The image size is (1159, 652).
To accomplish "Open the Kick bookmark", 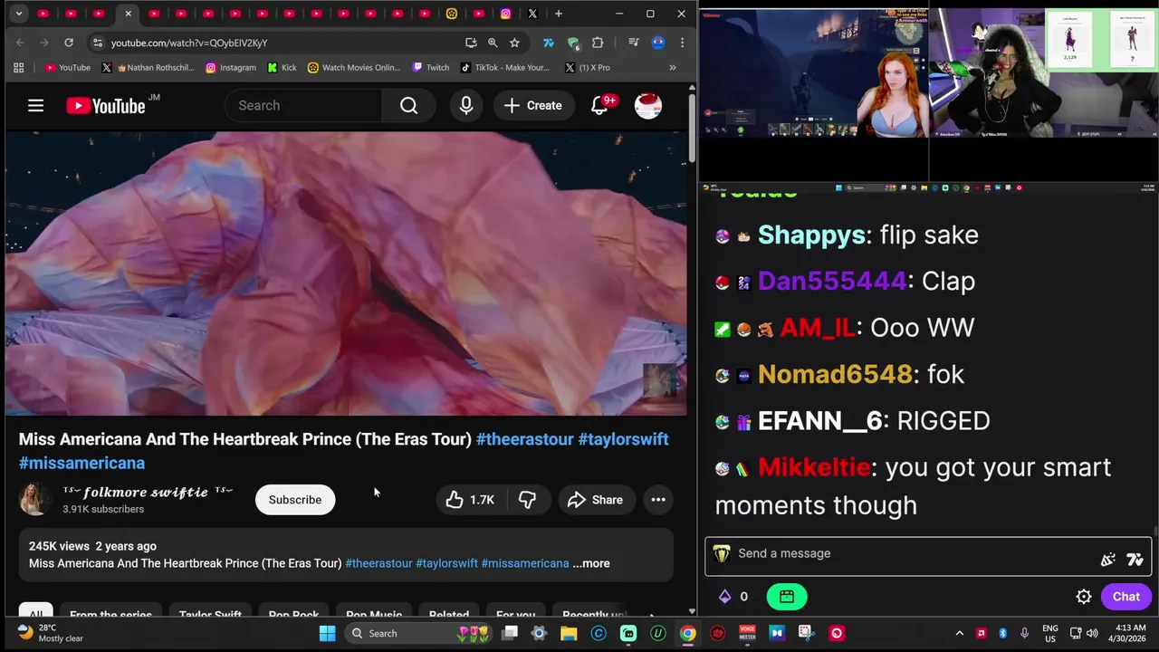I will pyautogui.click(x=282, y=68).
